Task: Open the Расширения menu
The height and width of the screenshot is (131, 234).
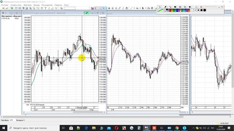Action: pos(47,5)
